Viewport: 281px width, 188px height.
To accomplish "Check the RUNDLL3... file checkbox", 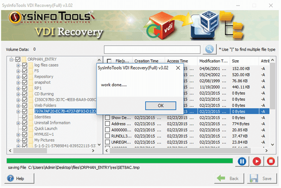I will click(x=107, y=136).
